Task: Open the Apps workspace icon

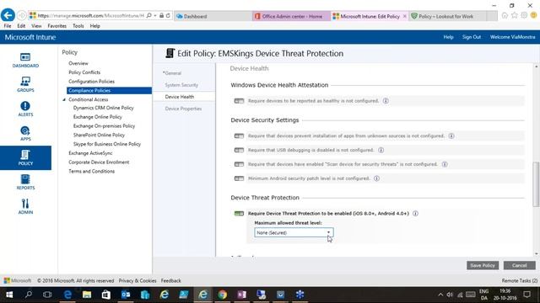Action: 25,133
